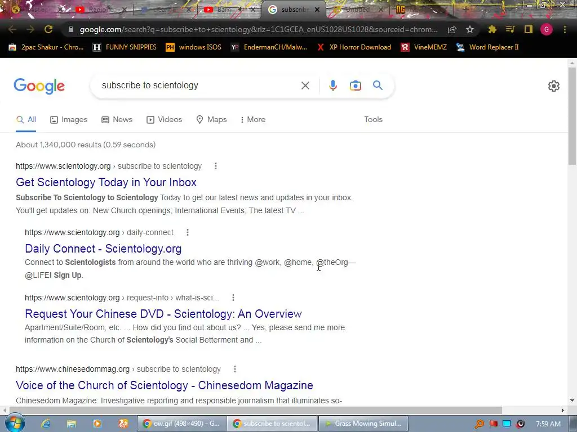This screenshot has width=577, height=432.
Task: Switch to 'ow.gif (498×490)' Chrome window
Action: 182,424
